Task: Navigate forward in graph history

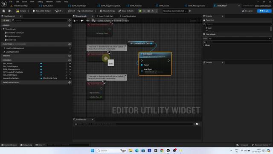Action: click(x=87, y=21)
